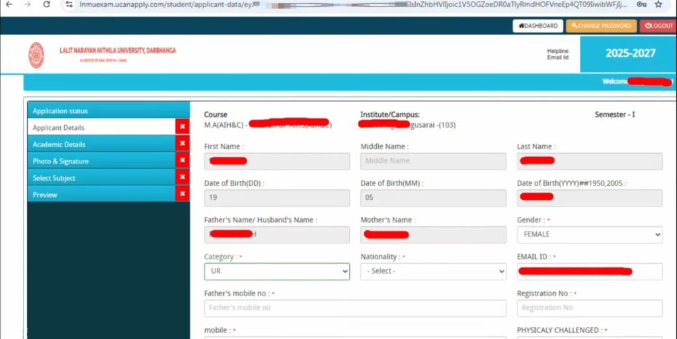This screenshot has height=339, width=677.
Task: Click Date of Birth day field
Action: click(277, 198)
